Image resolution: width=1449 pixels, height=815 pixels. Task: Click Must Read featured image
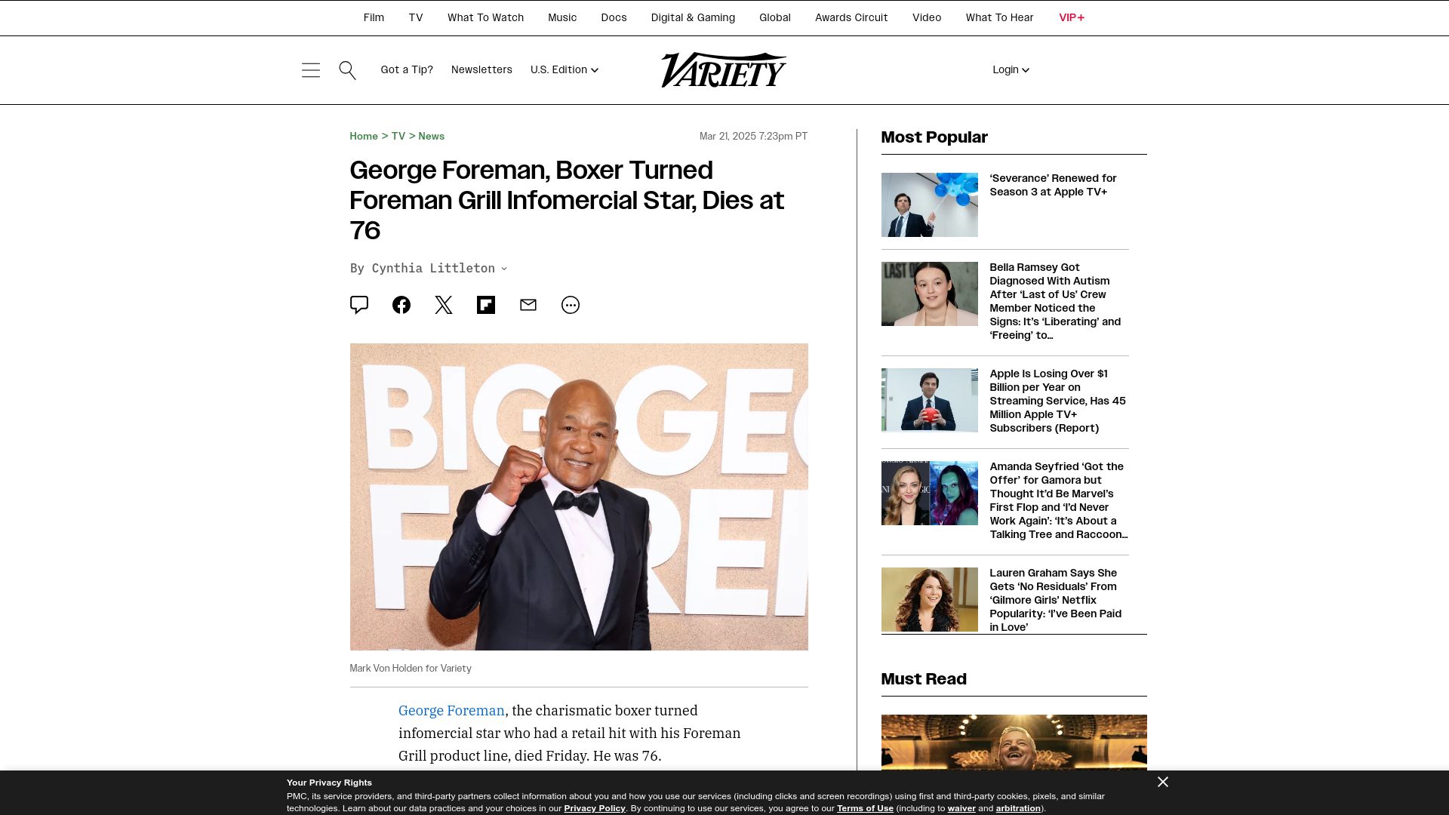[1014, 743]
